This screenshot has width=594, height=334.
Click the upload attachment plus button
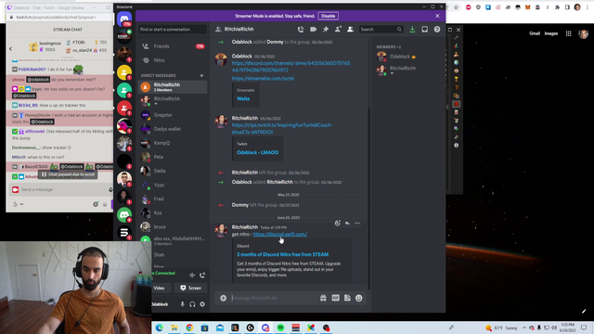(224, 298)
